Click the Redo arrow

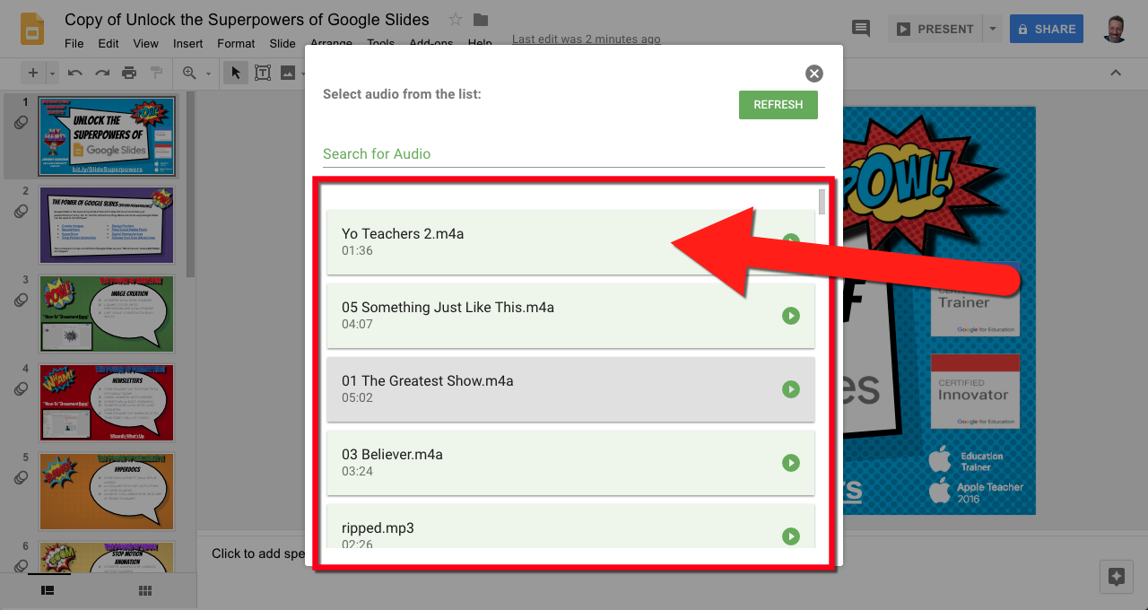102,73
